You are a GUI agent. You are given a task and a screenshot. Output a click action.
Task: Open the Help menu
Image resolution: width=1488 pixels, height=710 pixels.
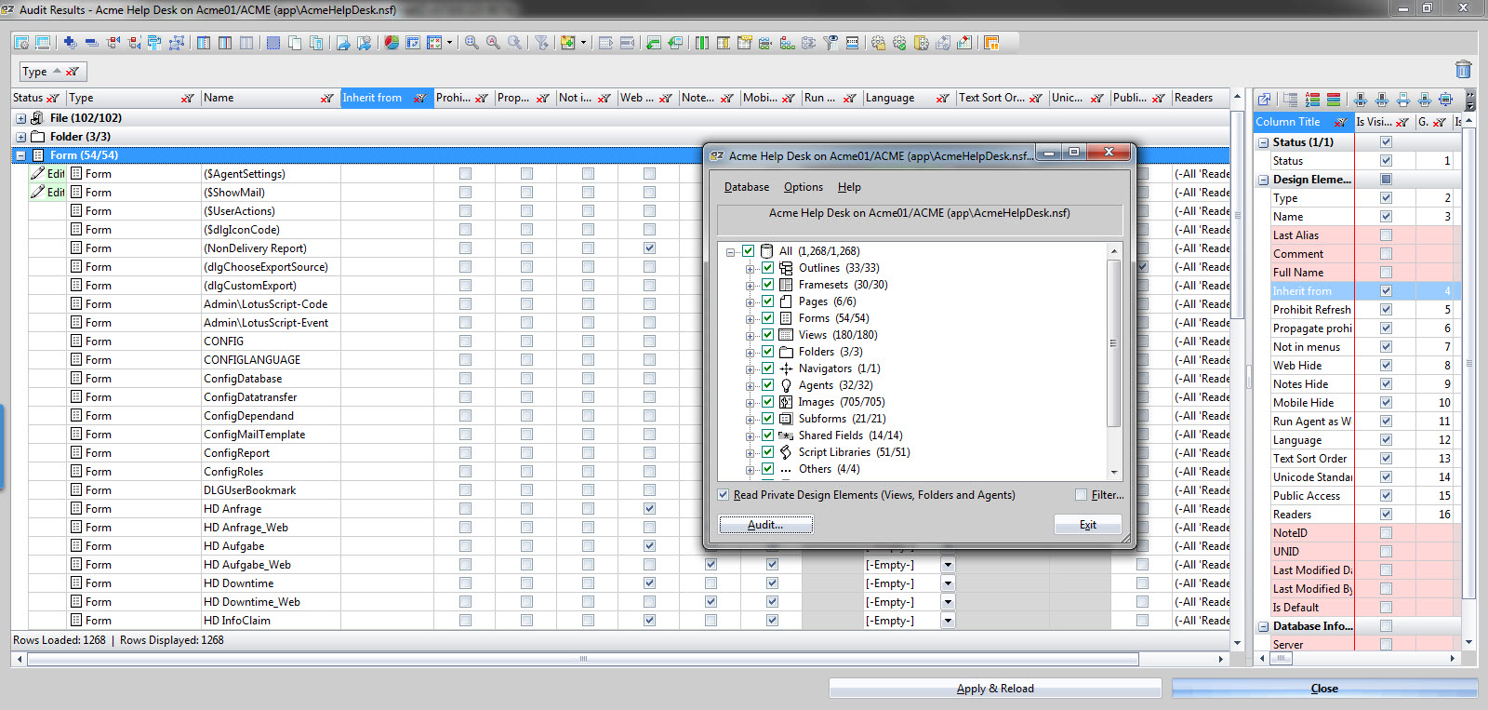[849, 187]
